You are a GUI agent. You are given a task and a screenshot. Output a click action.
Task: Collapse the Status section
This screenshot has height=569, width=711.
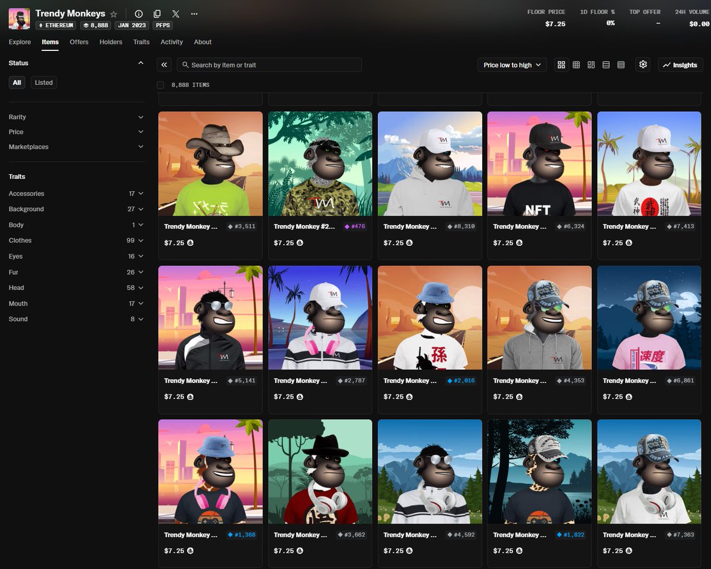[140, 63]
